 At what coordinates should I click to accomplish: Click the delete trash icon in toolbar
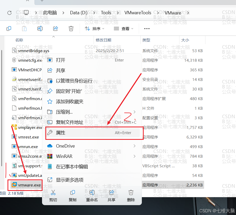[x=71, y=29]
